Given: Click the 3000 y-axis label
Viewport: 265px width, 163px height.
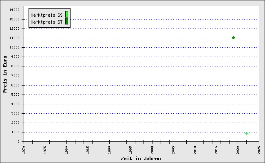Looking at the screenshot, I should point(15,114).
